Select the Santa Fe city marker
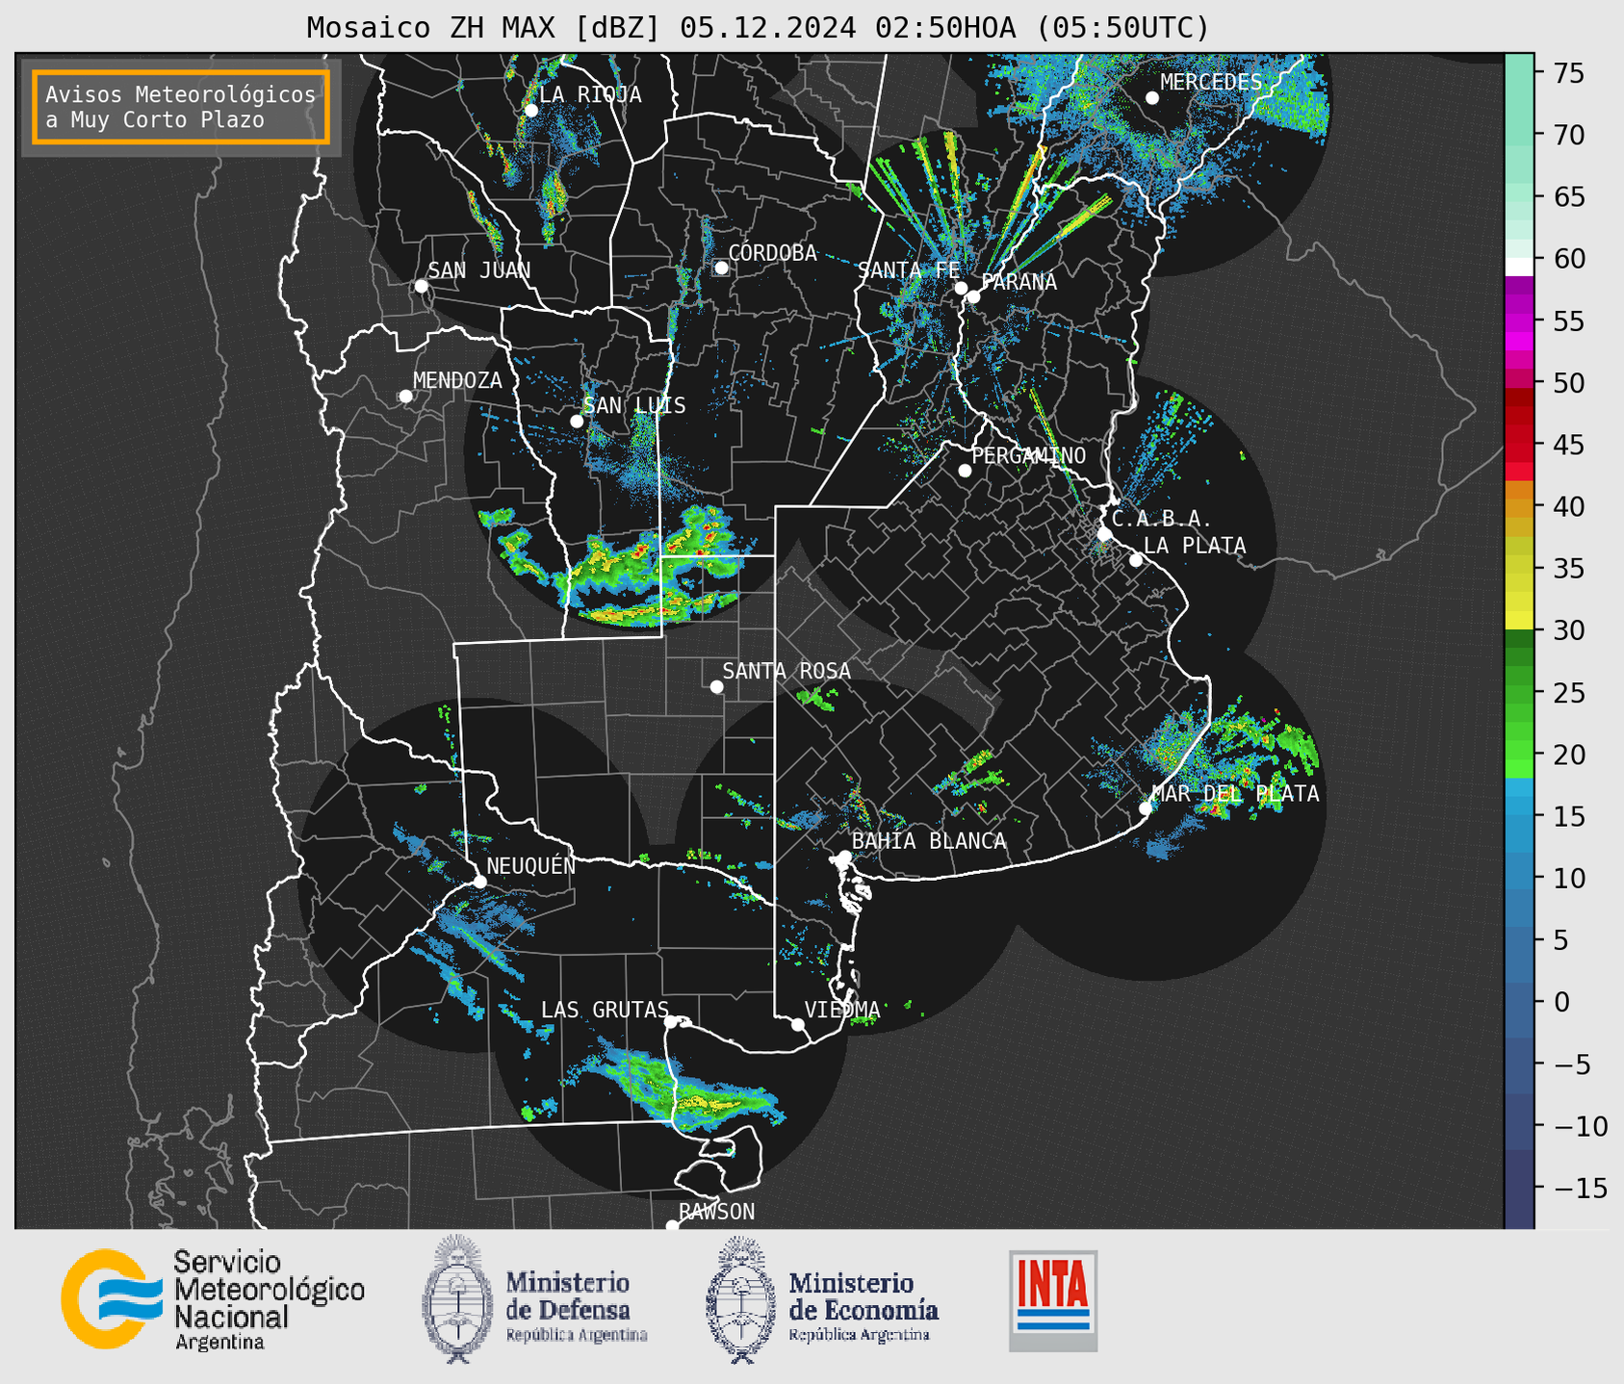The width and height of the screenshot is (1624, 1384). click(961, 288)
